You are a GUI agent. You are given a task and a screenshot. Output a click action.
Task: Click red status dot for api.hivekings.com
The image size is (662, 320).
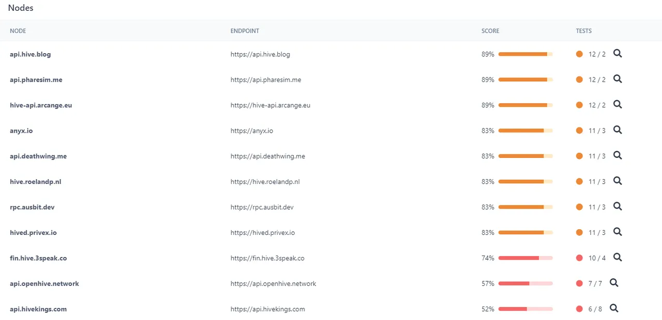coord(579,309)
